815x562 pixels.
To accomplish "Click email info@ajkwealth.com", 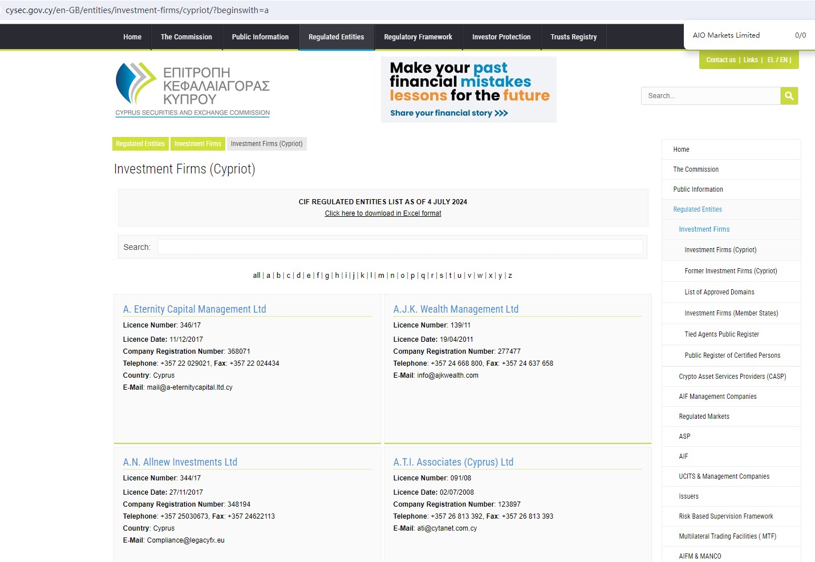I will point(448,375).
